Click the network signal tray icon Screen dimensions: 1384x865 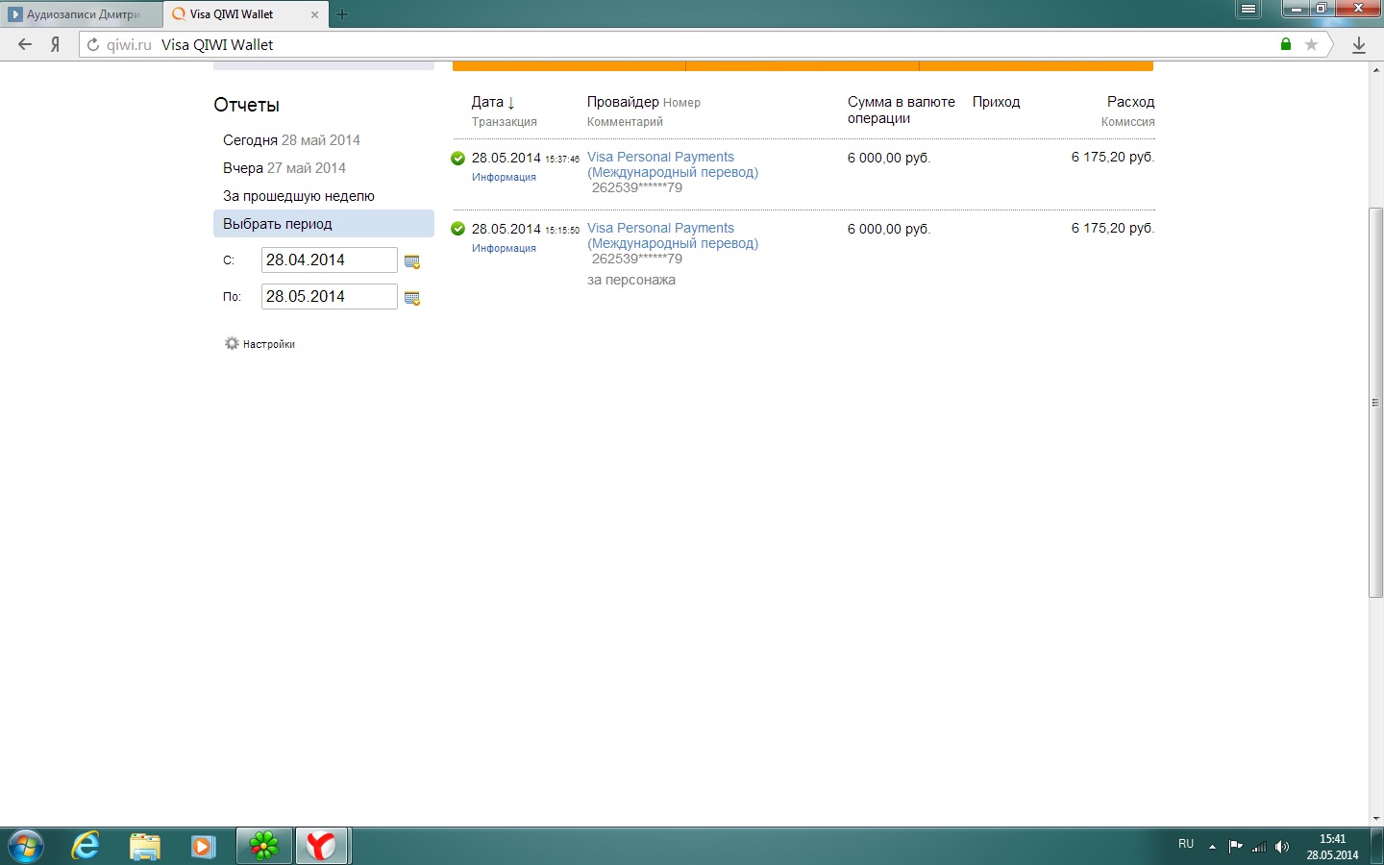tap(1259, 847)
